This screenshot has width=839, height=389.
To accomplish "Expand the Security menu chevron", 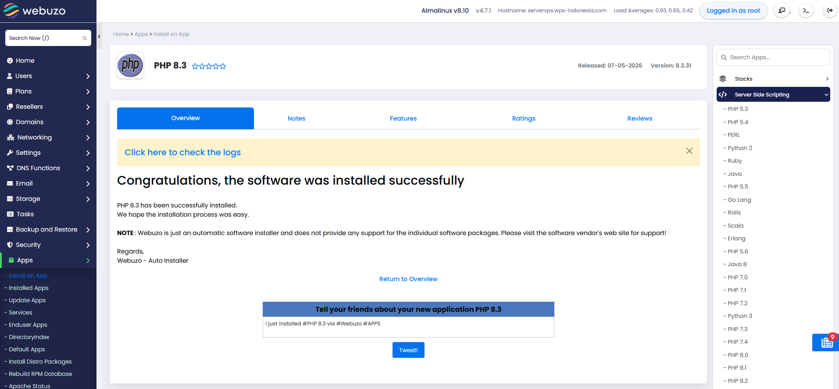I will [88, 245].
